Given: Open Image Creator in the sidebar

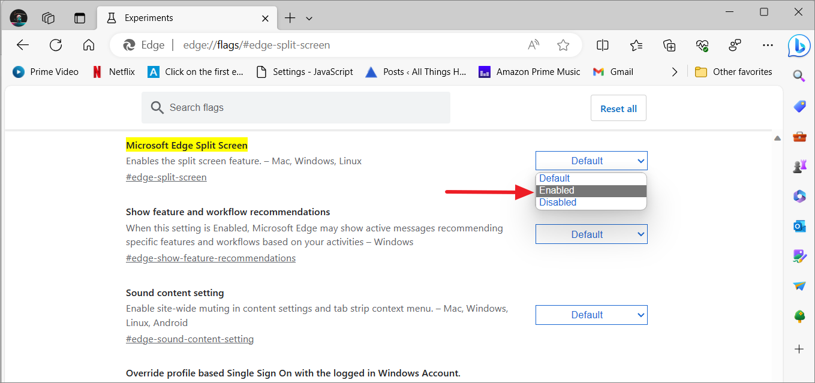Looking at the screenshot, I should click(x=799, y=256).
